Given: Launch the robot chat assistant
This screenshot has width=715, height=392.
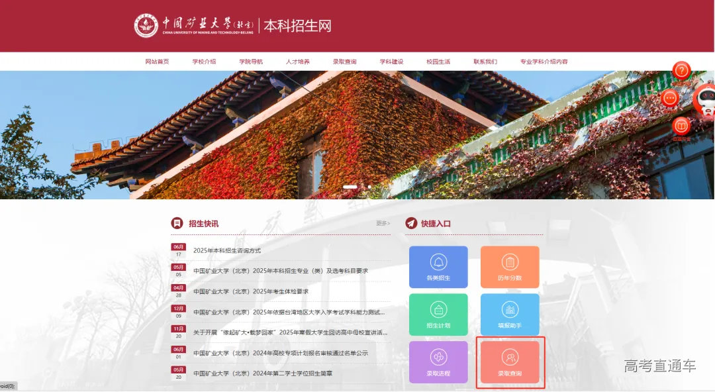Looking at the screenshot, I should pyautogui.click(x=704, y=101).
